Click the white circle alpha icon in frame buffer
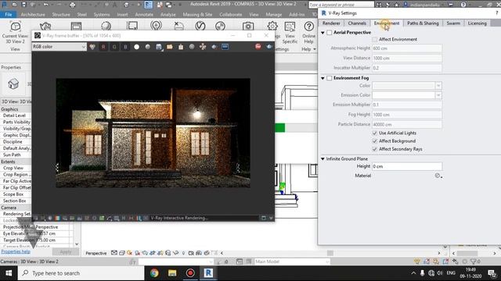This screenshot has width=501, height=281. [136, 47]
